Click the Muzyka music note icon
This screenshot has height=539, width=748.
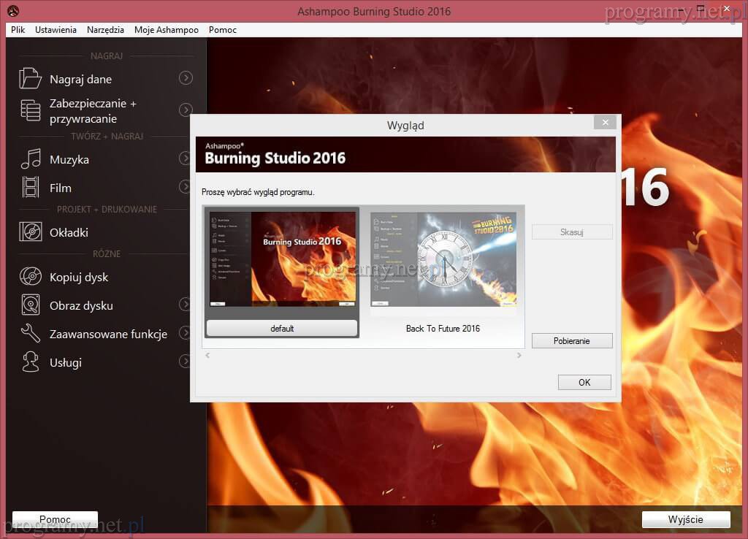pyautogui.click(x=30, y=158)
